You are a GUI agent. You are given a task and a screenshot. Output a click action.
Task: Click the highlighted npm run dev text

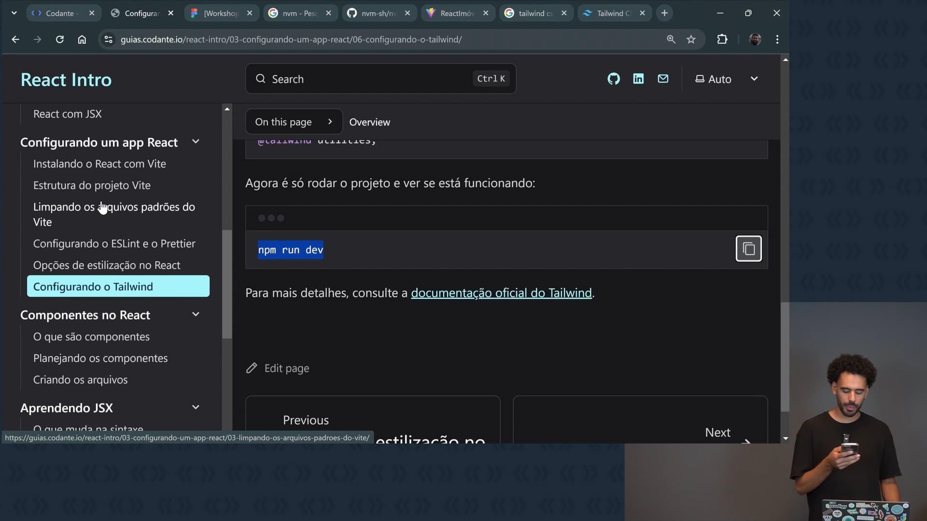tap(291, 250)
